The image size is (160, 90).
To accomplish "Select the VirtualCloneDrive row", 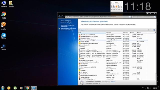I will (113, 77).
